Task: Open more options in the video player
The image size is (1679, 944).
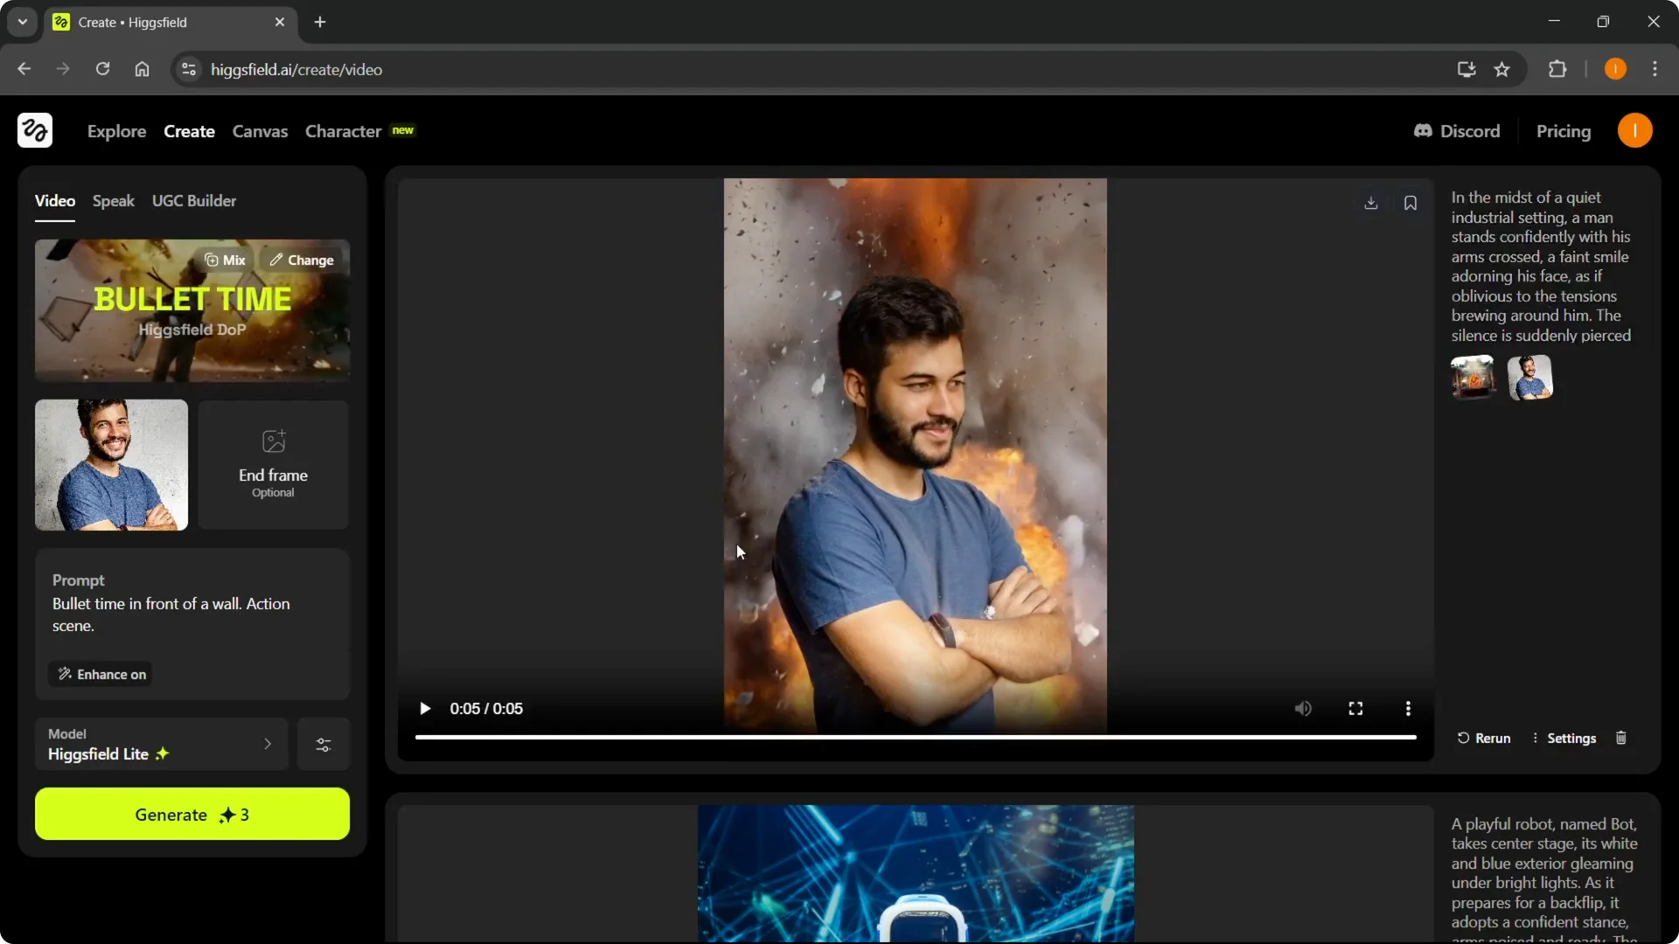Action: click(1408, 708)
